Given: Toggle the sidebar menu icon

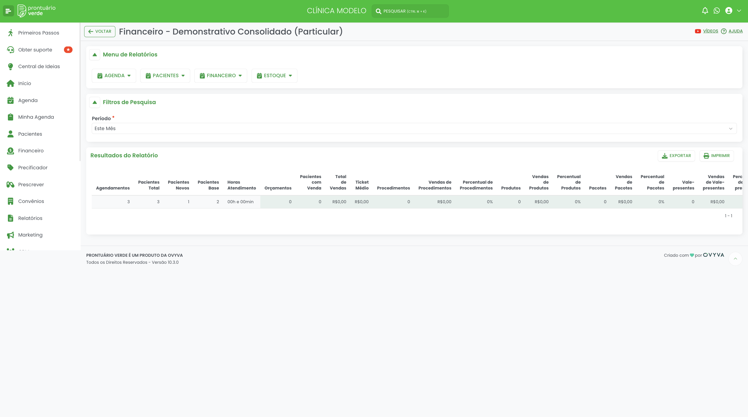Looking at the screenshot, I should 8,11.
